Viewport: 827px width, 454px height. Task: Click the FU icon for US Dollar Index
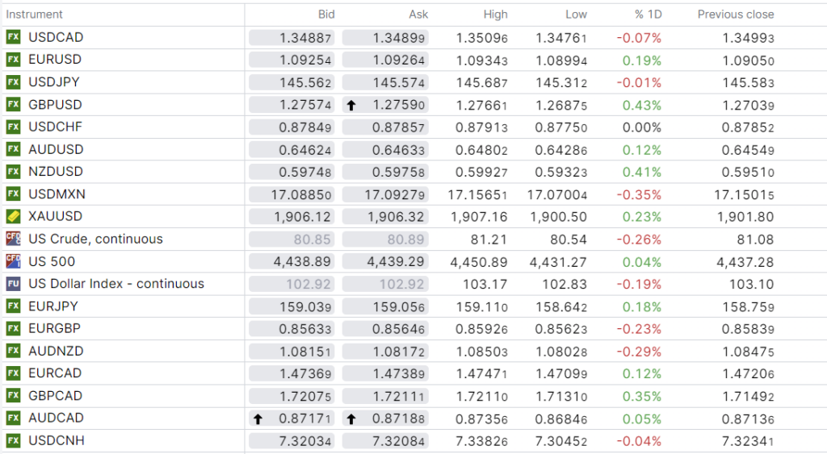[13, 284]
